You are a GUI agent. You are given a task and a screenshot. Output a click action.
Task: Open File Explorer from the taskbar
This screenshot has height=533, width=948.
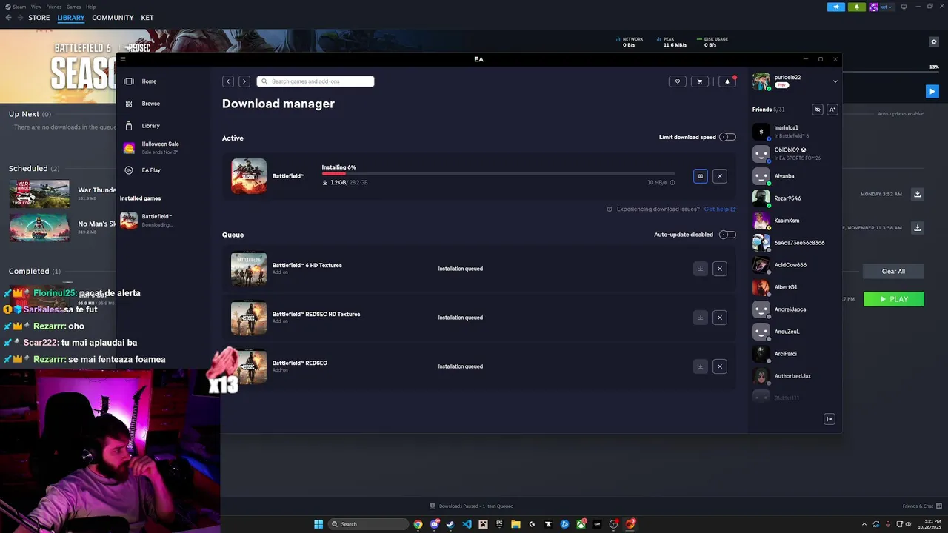pos(515,524)
